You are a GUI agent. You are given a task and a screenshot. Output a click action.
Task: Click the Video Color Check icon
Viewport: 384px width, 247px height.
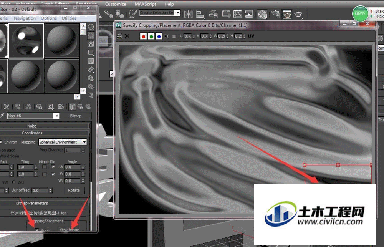coord(91,61)
